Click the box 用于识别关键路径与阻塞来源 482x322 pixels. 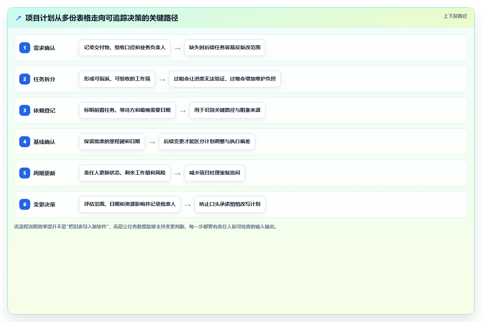point(227,110)
